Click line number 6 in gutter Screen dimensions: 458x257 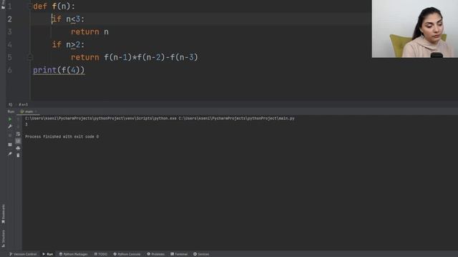(9, 70)
